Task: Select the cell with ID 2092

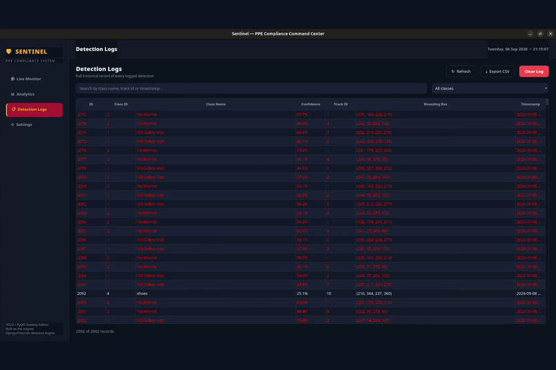Action: point(91,294)
